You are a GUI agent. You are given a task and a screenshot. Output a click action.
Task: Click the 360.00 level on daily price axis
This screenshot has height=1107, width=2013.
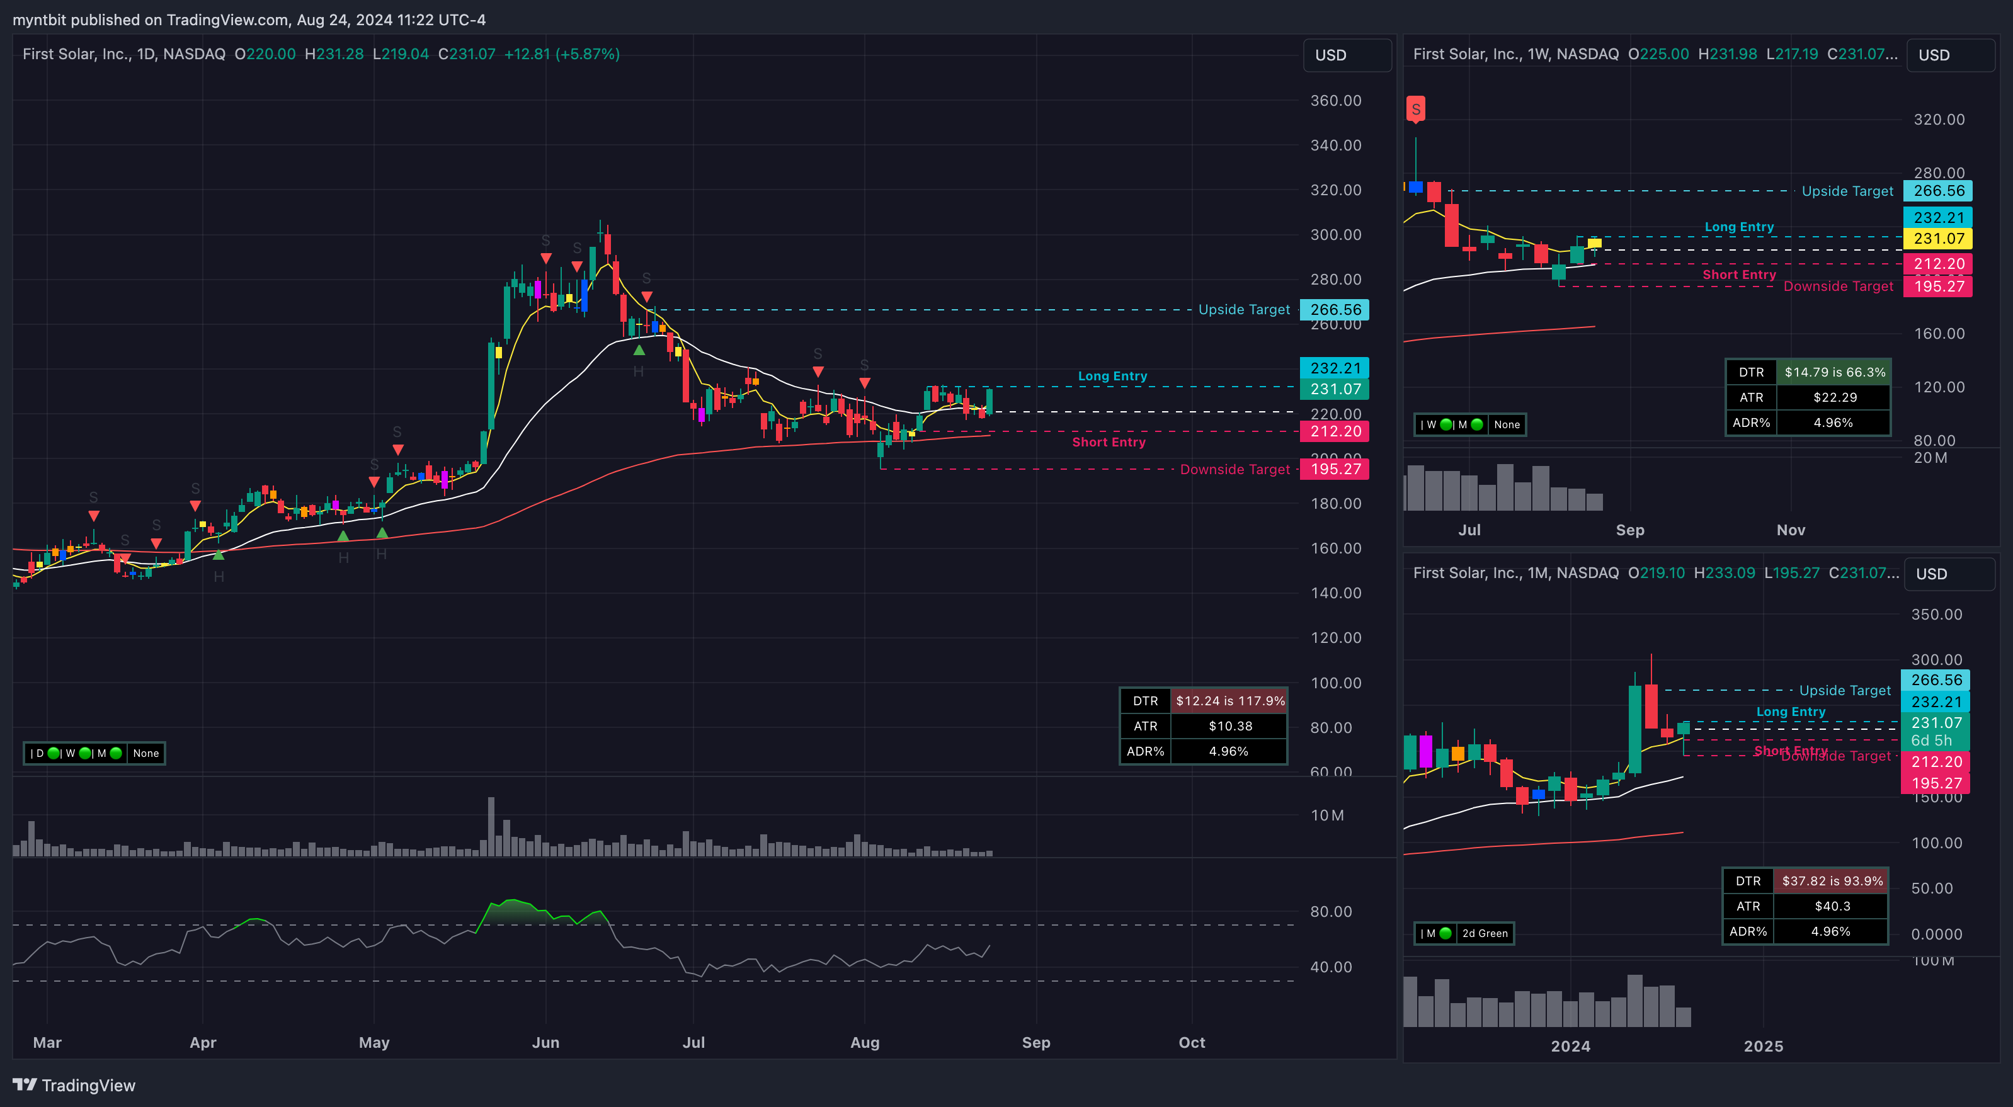coord(1335,100)
